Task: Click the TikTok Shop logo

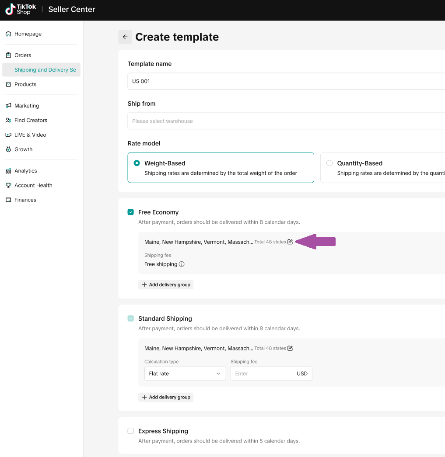Action: 21,10
